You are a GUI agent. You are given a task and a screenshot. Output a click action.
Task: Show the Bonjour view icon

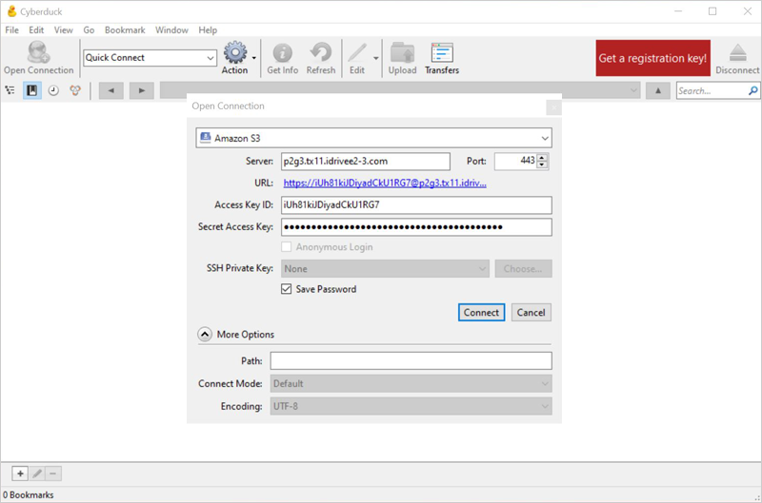pyautogui.click(x=75, y=90)
